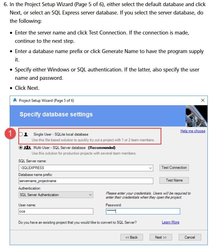Expand the server name combo box arrow
The width and height of the screenshot is (213, 249).
[151, 168]
